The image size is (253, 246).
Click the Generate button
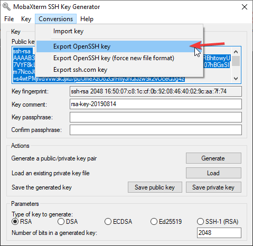coord(213,158)
